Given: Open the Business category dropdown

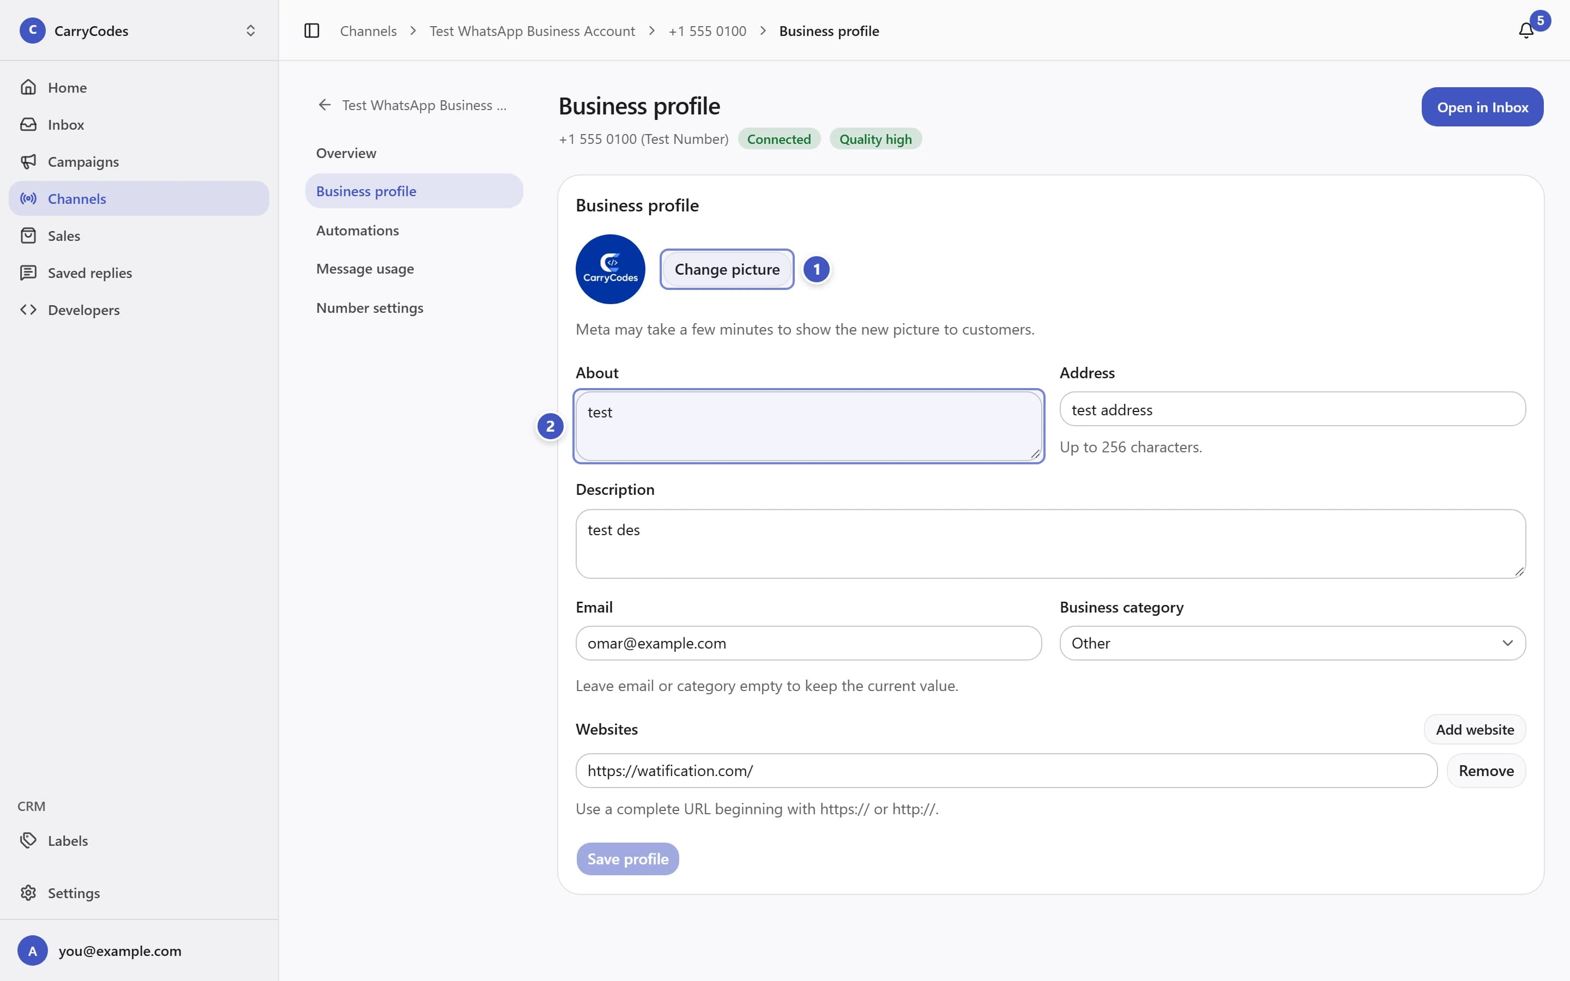Looking at the screenshot, I should coord(1293,643).
